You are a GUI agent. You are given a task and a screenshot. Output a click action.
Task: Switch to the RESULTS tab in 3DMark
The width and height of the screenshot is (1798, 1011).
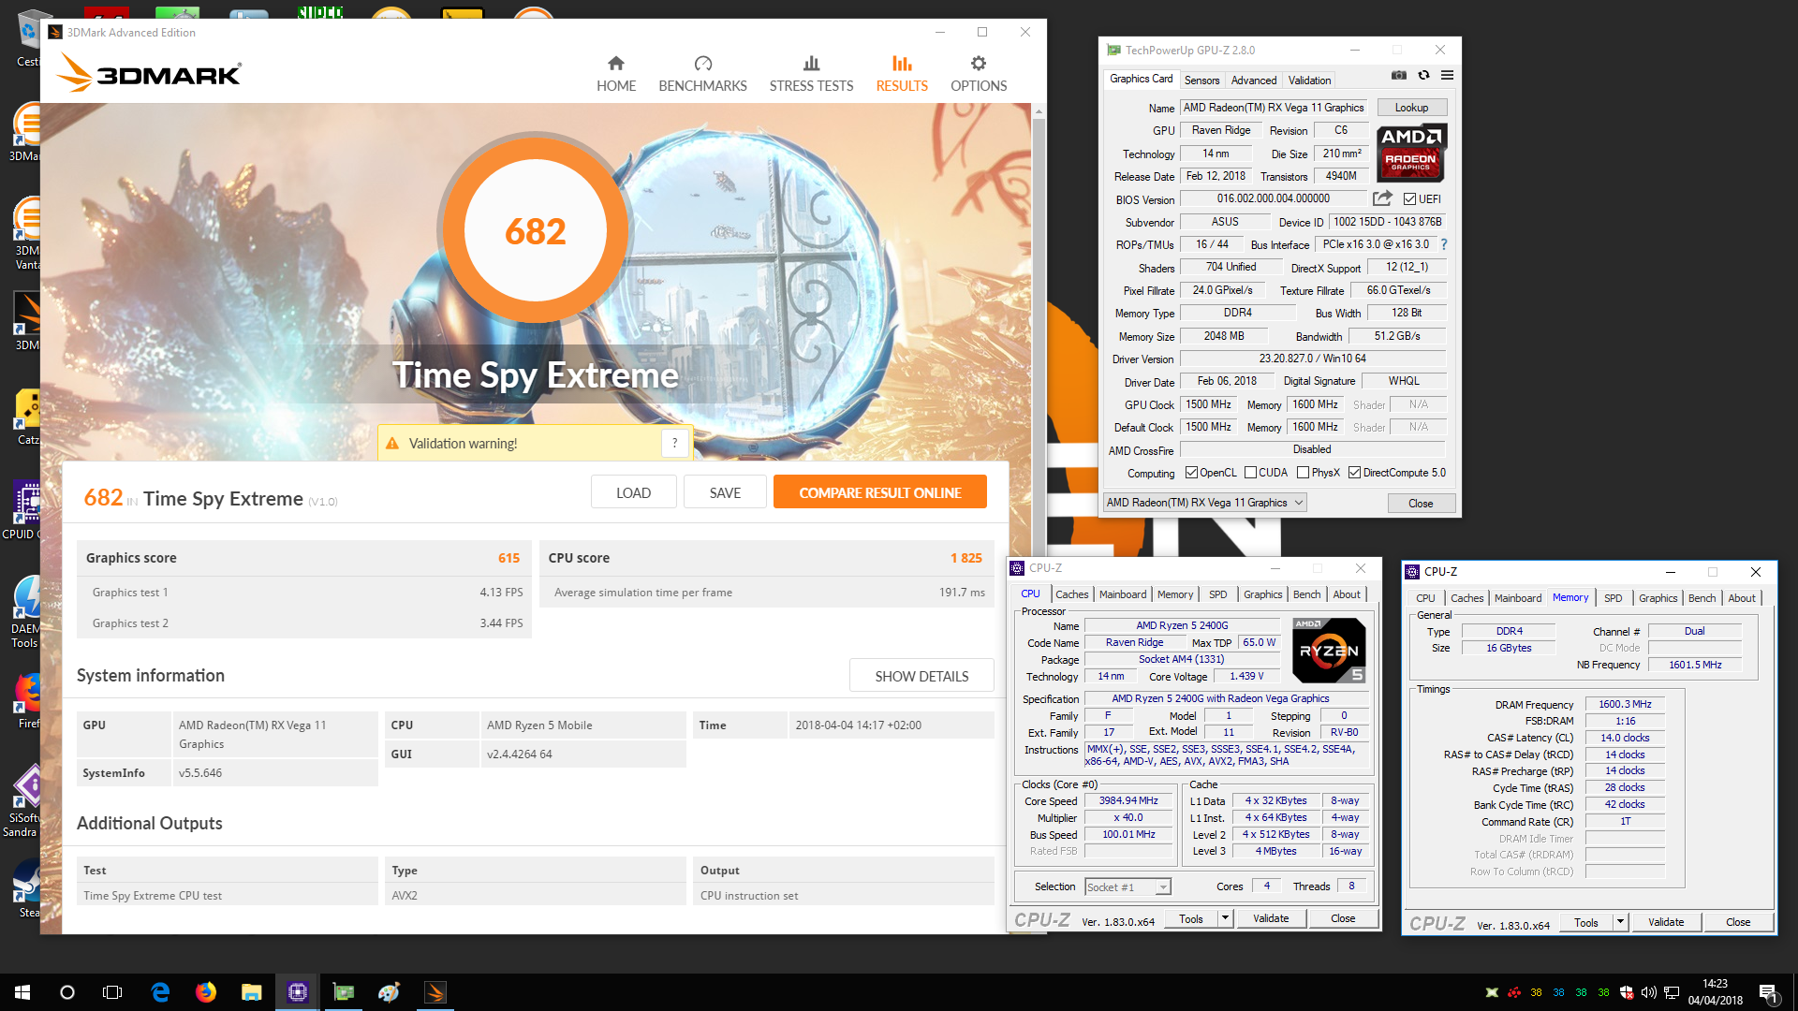[x=902, y=74]
